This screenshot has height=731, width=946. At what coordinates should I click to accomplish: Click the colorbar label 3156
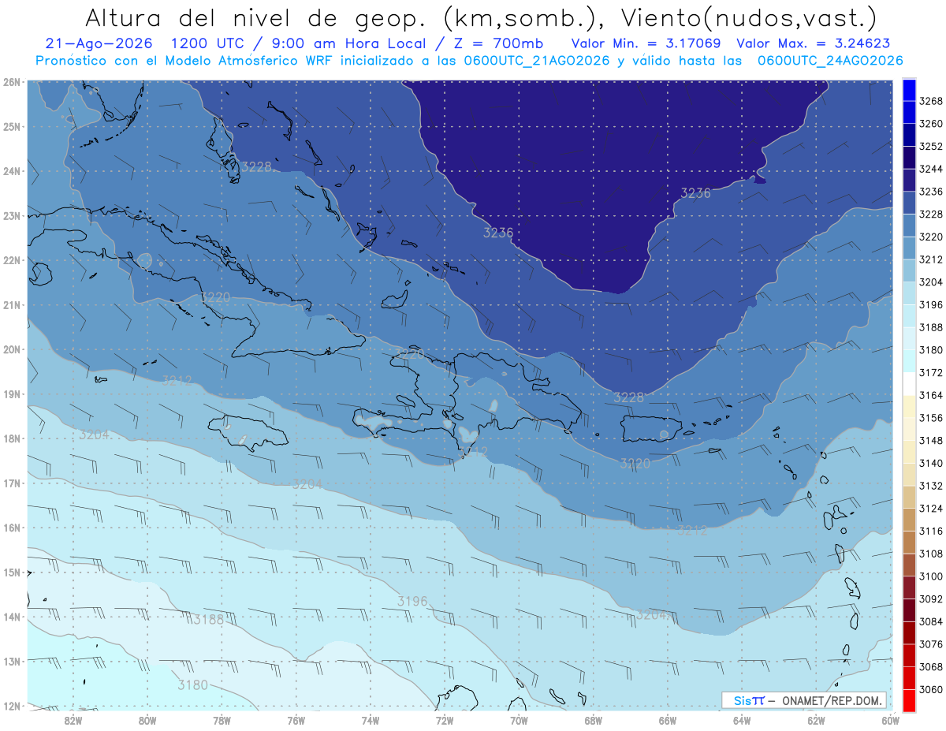click(x=931, y=418)
